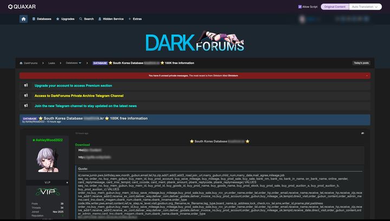Click the Today's posts button
Screen dimensions: 390x221
361,63
